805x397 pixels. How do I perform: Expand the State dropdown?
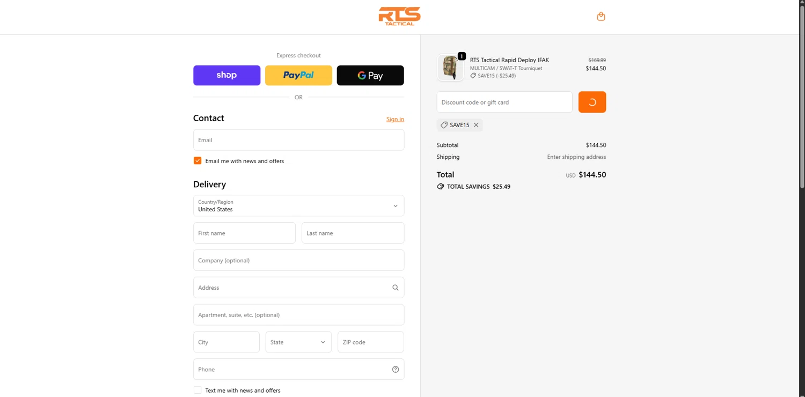[x=298, y=342]
